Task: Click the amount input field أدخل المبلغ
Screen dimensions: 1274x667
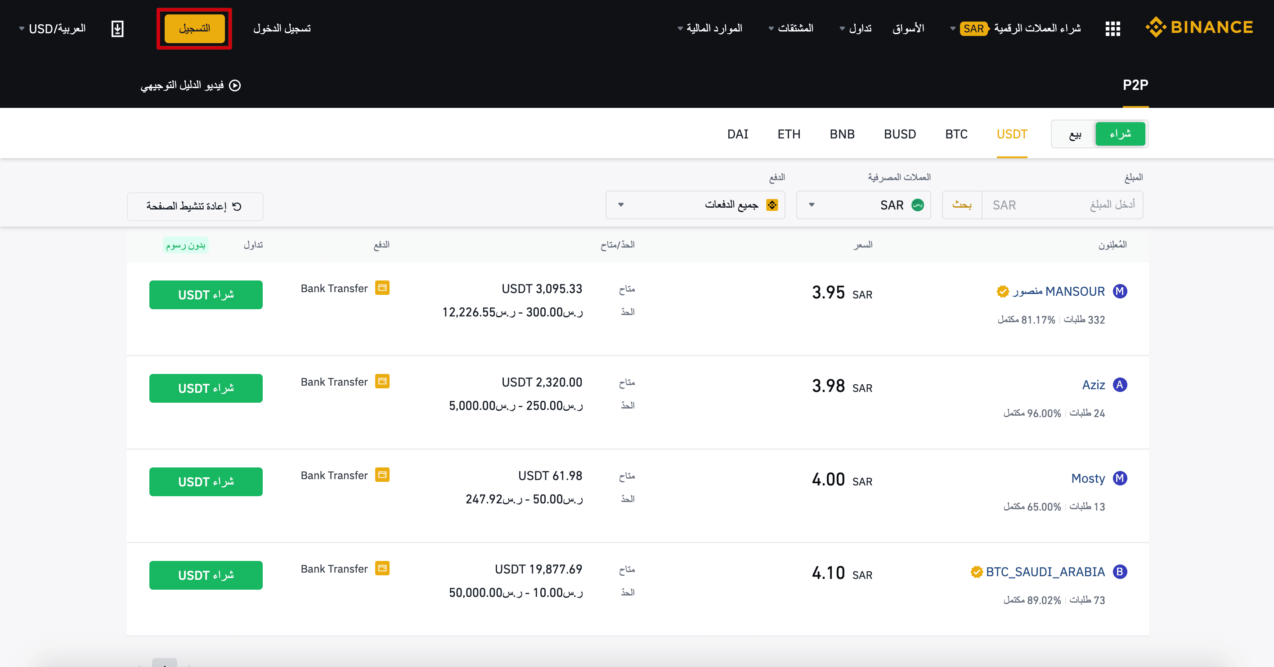Action: coord(1062,205)
